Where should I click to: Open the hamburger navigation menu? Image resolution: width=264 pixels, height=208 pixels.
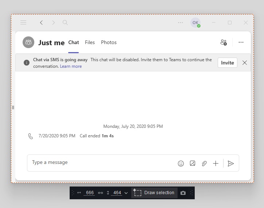tap(23, 23)
